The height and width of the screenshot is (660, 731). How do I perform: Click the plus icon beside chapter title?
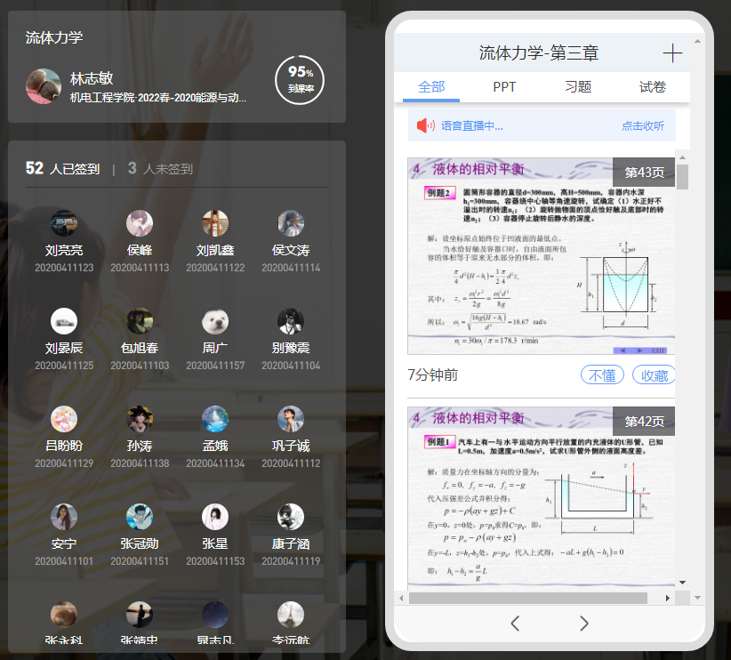[x=672, y=53]
